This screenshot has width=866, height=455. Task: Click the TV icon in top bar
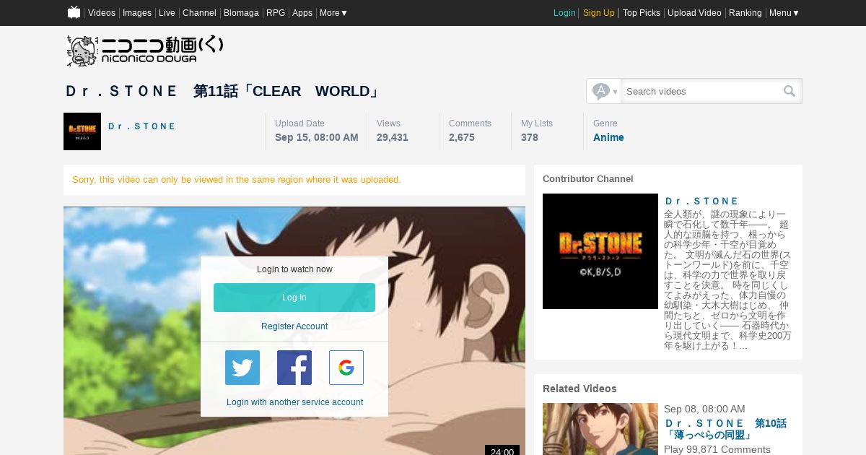74,12
